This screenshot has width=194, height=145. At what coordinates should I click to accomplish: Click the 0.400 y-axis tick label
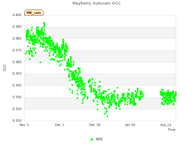coord(17,15)
